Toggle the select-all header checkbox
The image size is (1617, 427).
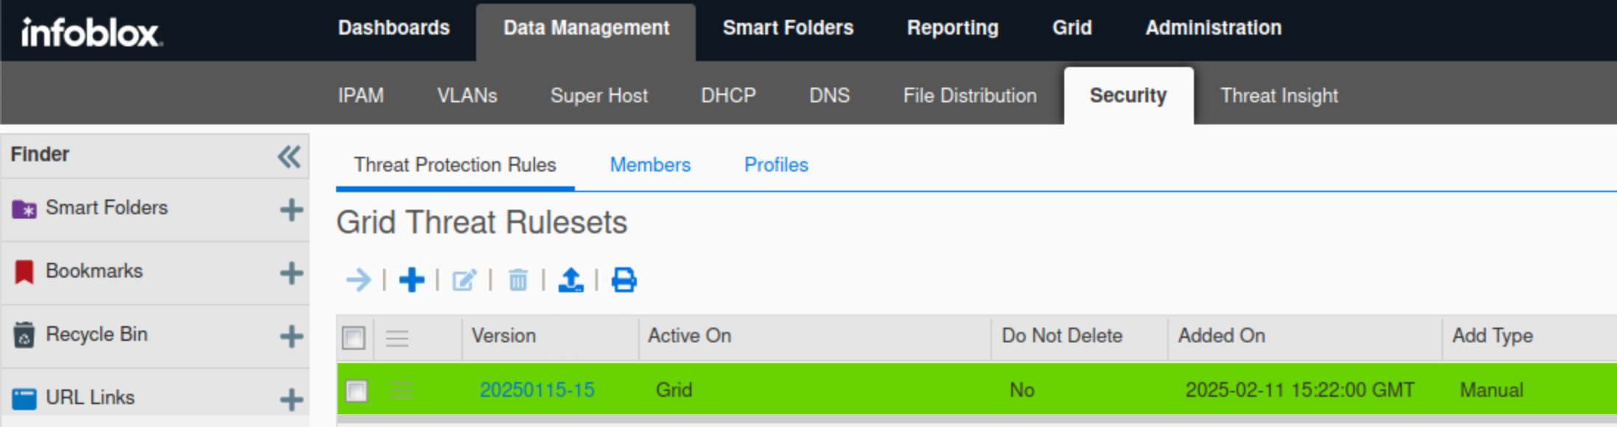(354, 338)
